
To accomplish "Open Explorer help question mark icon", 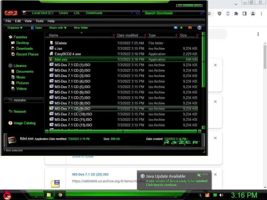I will [x=199, y=28].
